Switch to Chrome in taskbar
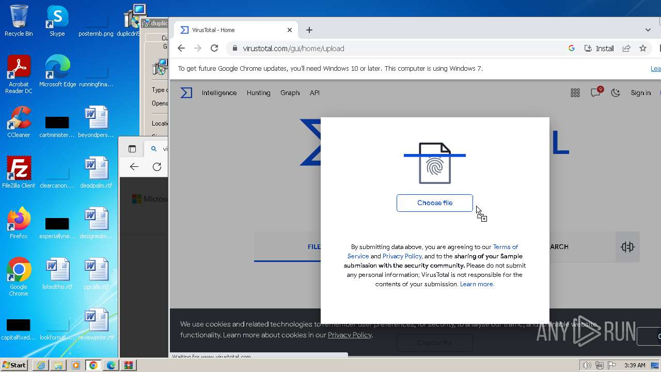Screen dimensions: 661x372 click(93, 365)
